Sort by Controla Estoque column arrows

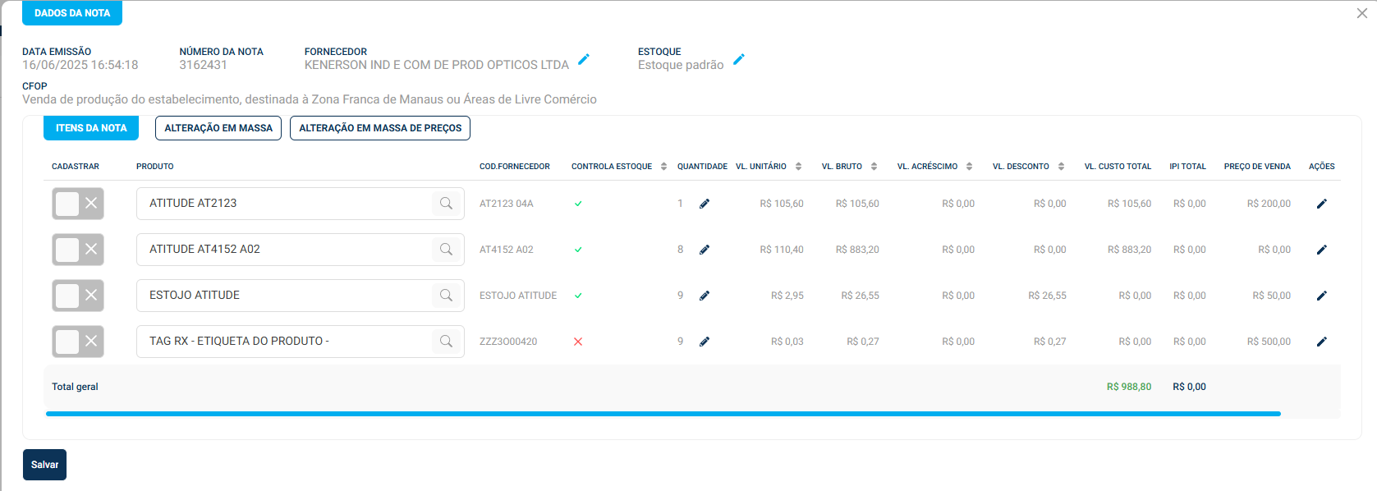(663, 167)
